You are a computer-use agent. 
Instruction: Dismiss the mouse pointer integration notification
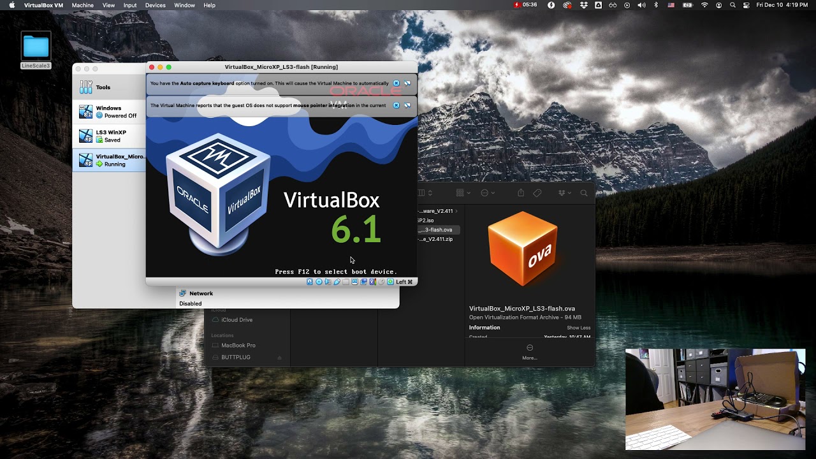click(x=397, y=105)
